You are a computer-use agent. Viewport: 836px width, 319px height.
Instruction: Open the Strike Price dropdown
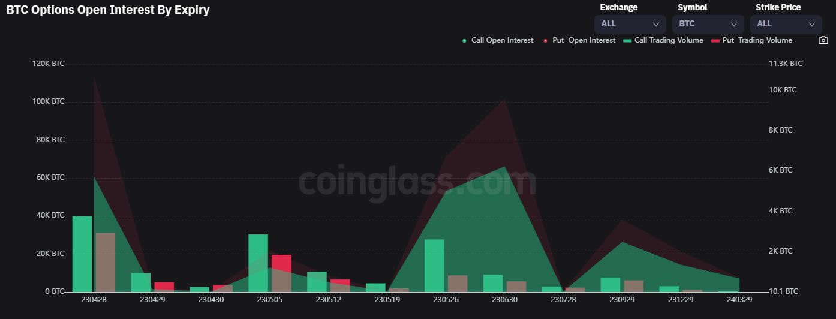[x=786, y=24]
